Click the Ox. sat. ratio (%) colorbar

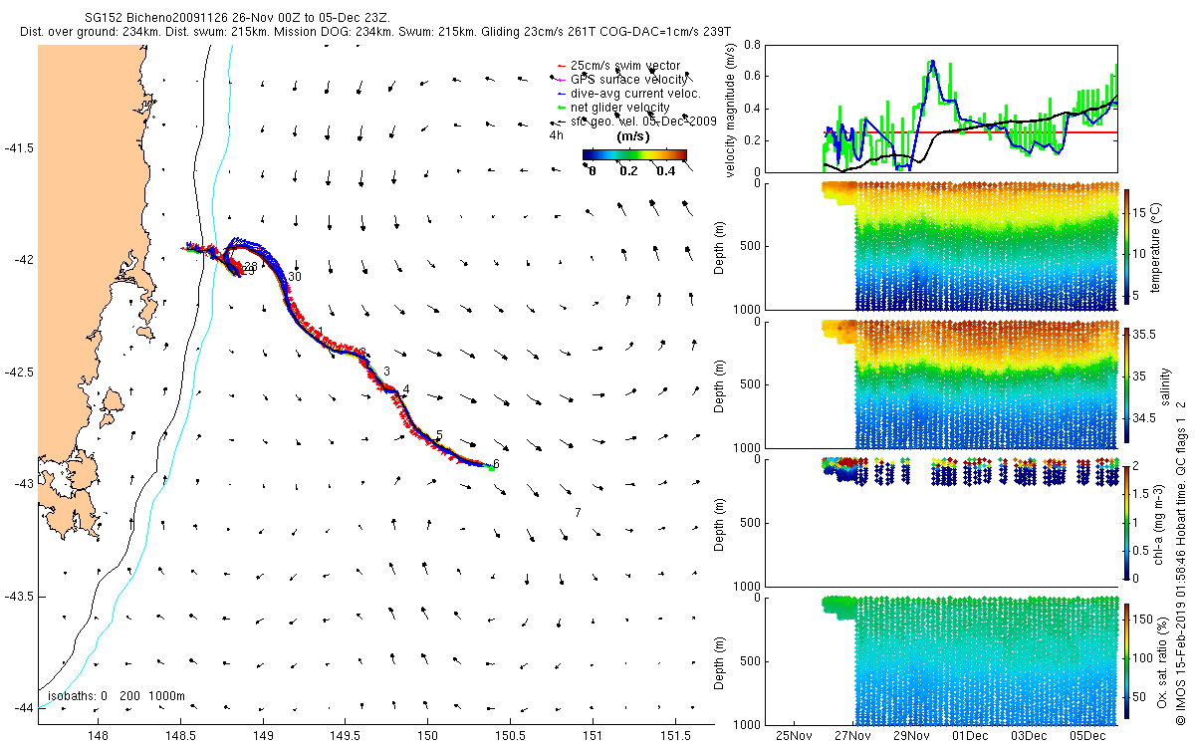[x=1127, y=660]
